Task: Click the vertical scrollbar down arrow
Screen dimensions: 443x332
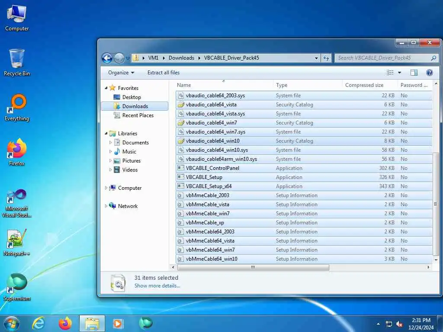Action: (x=436, y=260)
